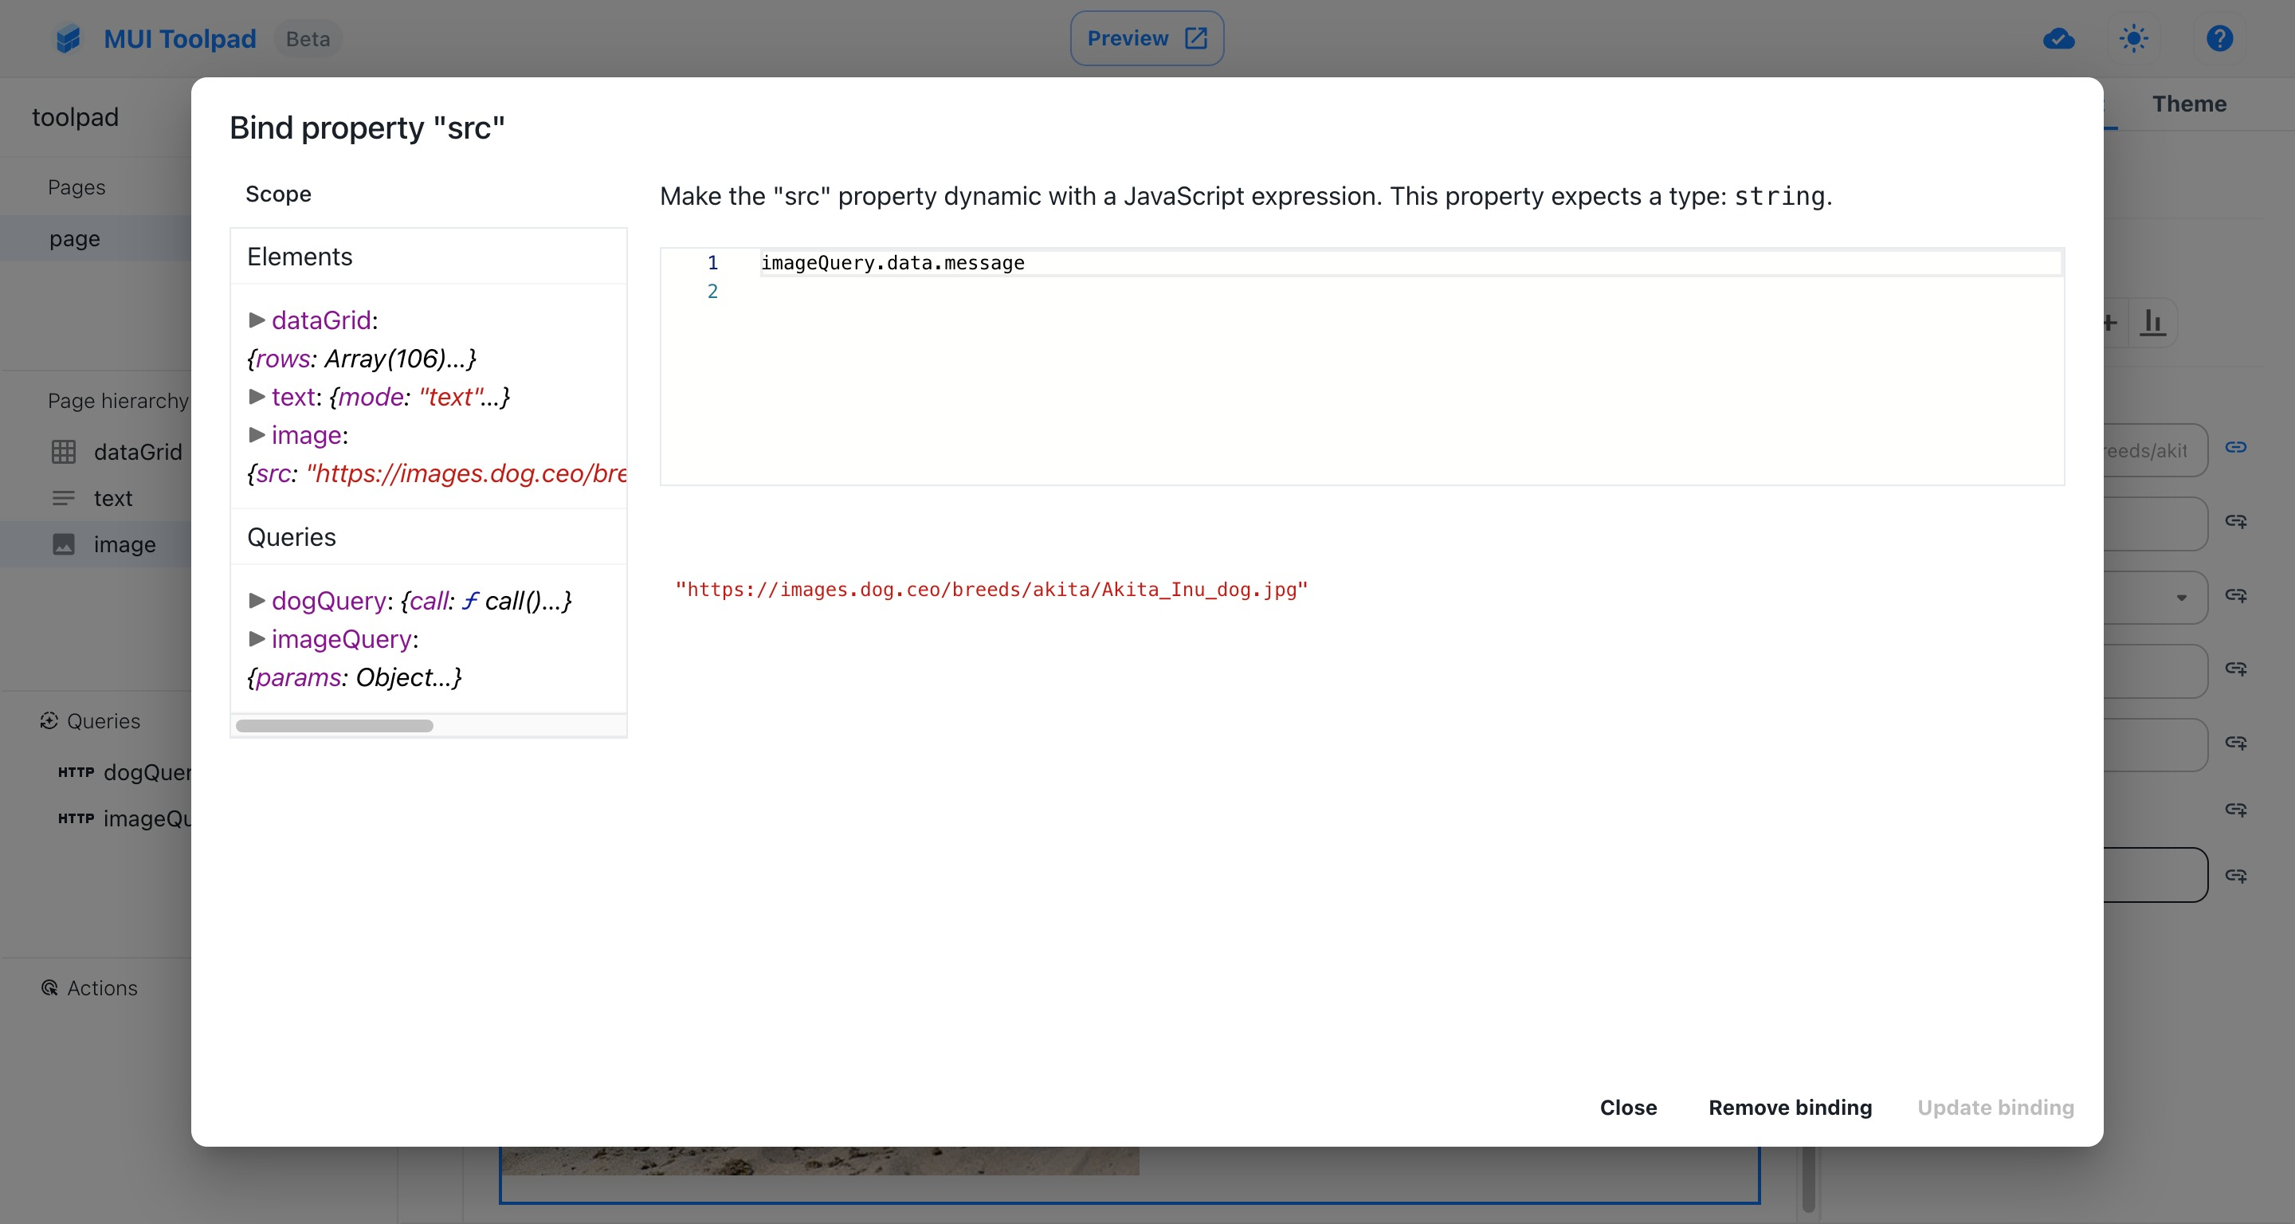Select the page entry under Pages
Screen dimensions: 2295x1224
click(x=75, y=237)
